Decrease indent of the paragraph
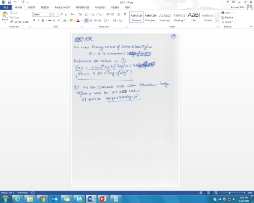The width and height of the screenshot is (254, 203). point(108,14)
